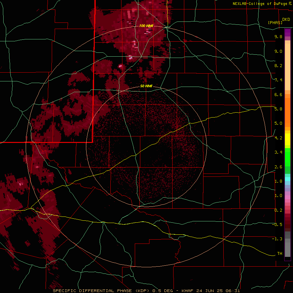293x293 pixels.
Task: Click the 5.0 value on the scale
Action: (278, 123)
